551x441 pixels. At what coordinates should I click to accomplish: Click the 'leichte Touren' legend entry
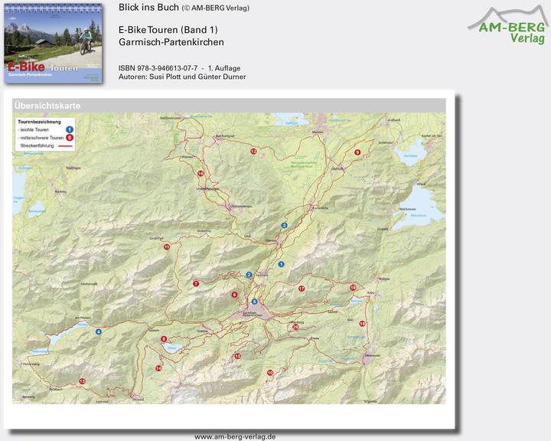click(34, 129)
